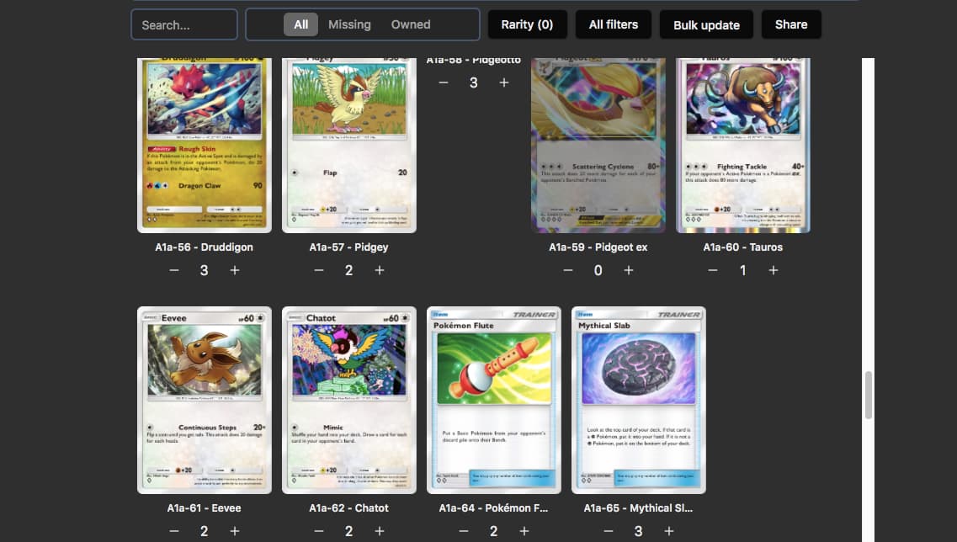Click into the Search field
Image resolution: width=957 pixels, height=542 pixels.
(x=184, y=24)
